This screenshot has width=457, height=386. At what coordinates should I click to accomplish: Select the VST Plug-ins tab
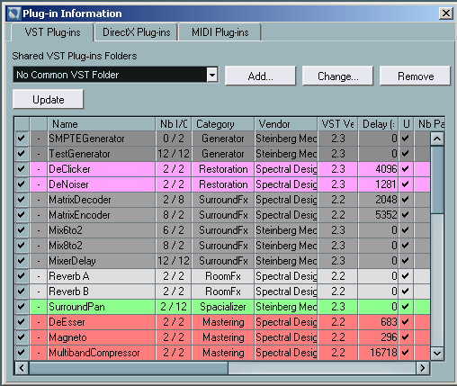(x=52, y=32)
